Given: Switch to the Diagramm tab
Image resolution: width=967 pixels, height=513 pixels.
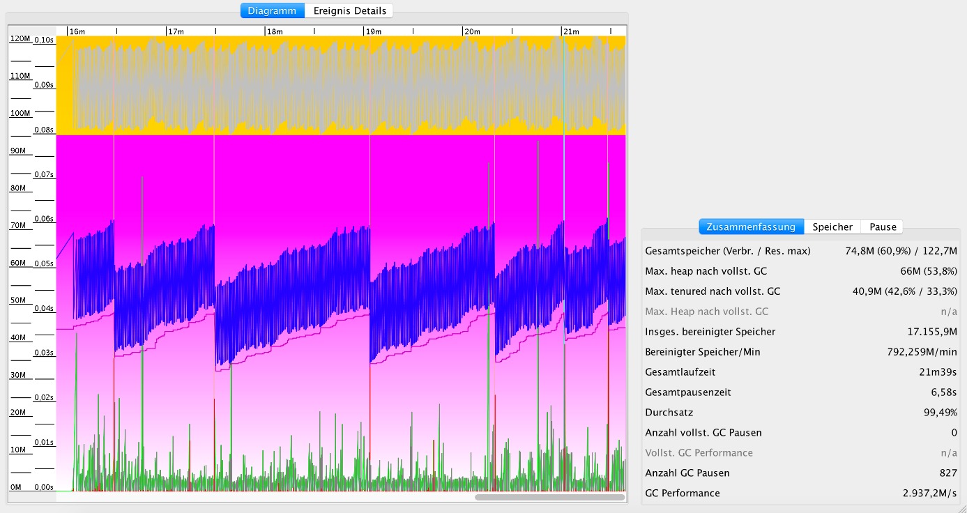Looking at the screenshot, I should tap(272, 10).
